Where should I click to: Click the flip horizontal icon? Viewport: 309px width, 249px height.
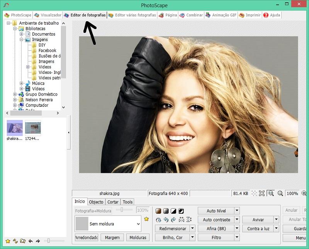[x=181, y=220]
